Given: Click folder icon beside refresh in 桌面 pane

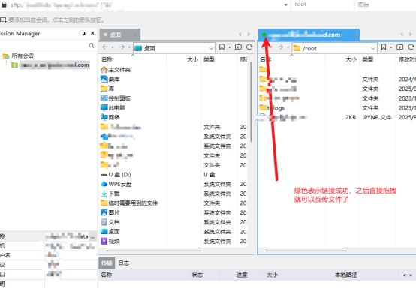Looking at the screenshot, I should [x=238, y=47].
